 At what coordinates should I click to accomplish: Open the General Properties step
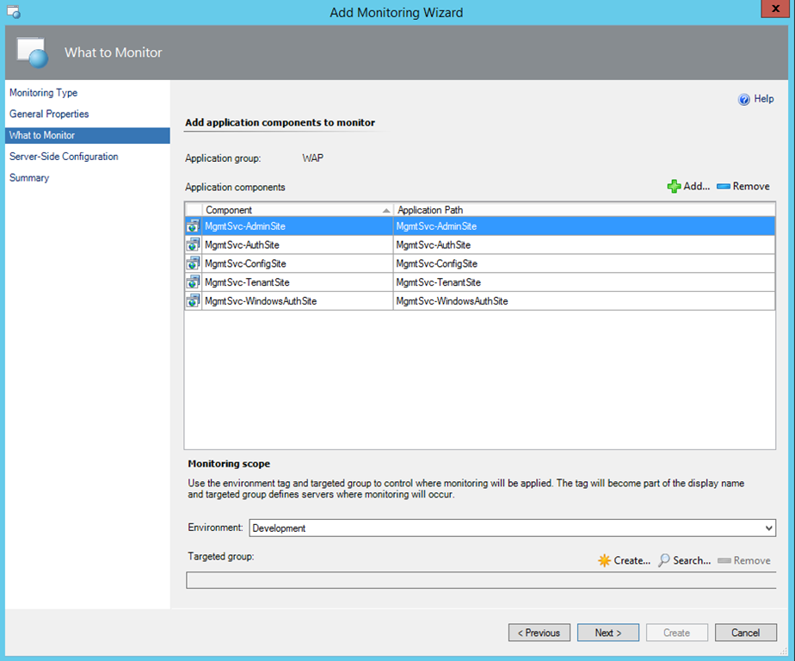coord(49,114)
